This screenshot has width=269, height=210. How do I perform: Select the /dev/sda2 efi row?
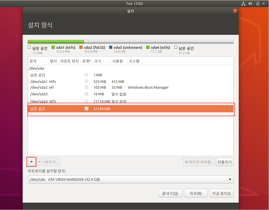pos(131,87)
